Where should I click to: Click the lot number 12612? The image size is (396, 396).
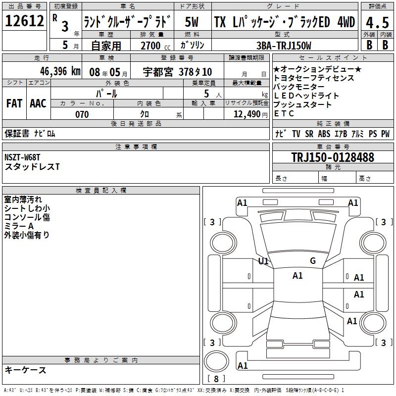pos(24,21)
